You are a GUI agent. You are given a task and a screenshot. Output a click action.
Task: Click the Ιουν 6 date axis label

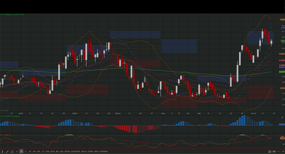click(253, 113)
